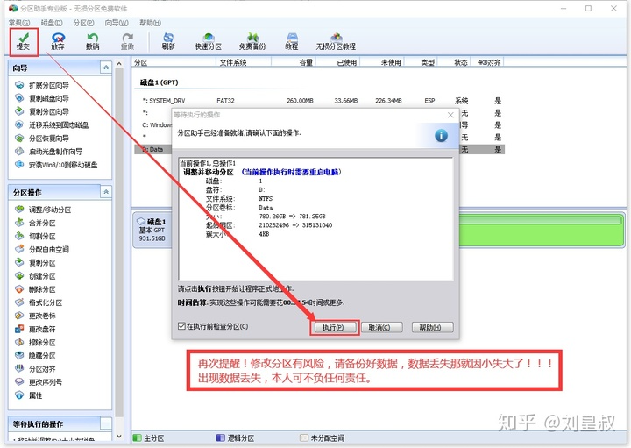The width and height of the screenshot is (631, 448).
Task: Collapse the 向导 panel
Action: coord(106,68)
